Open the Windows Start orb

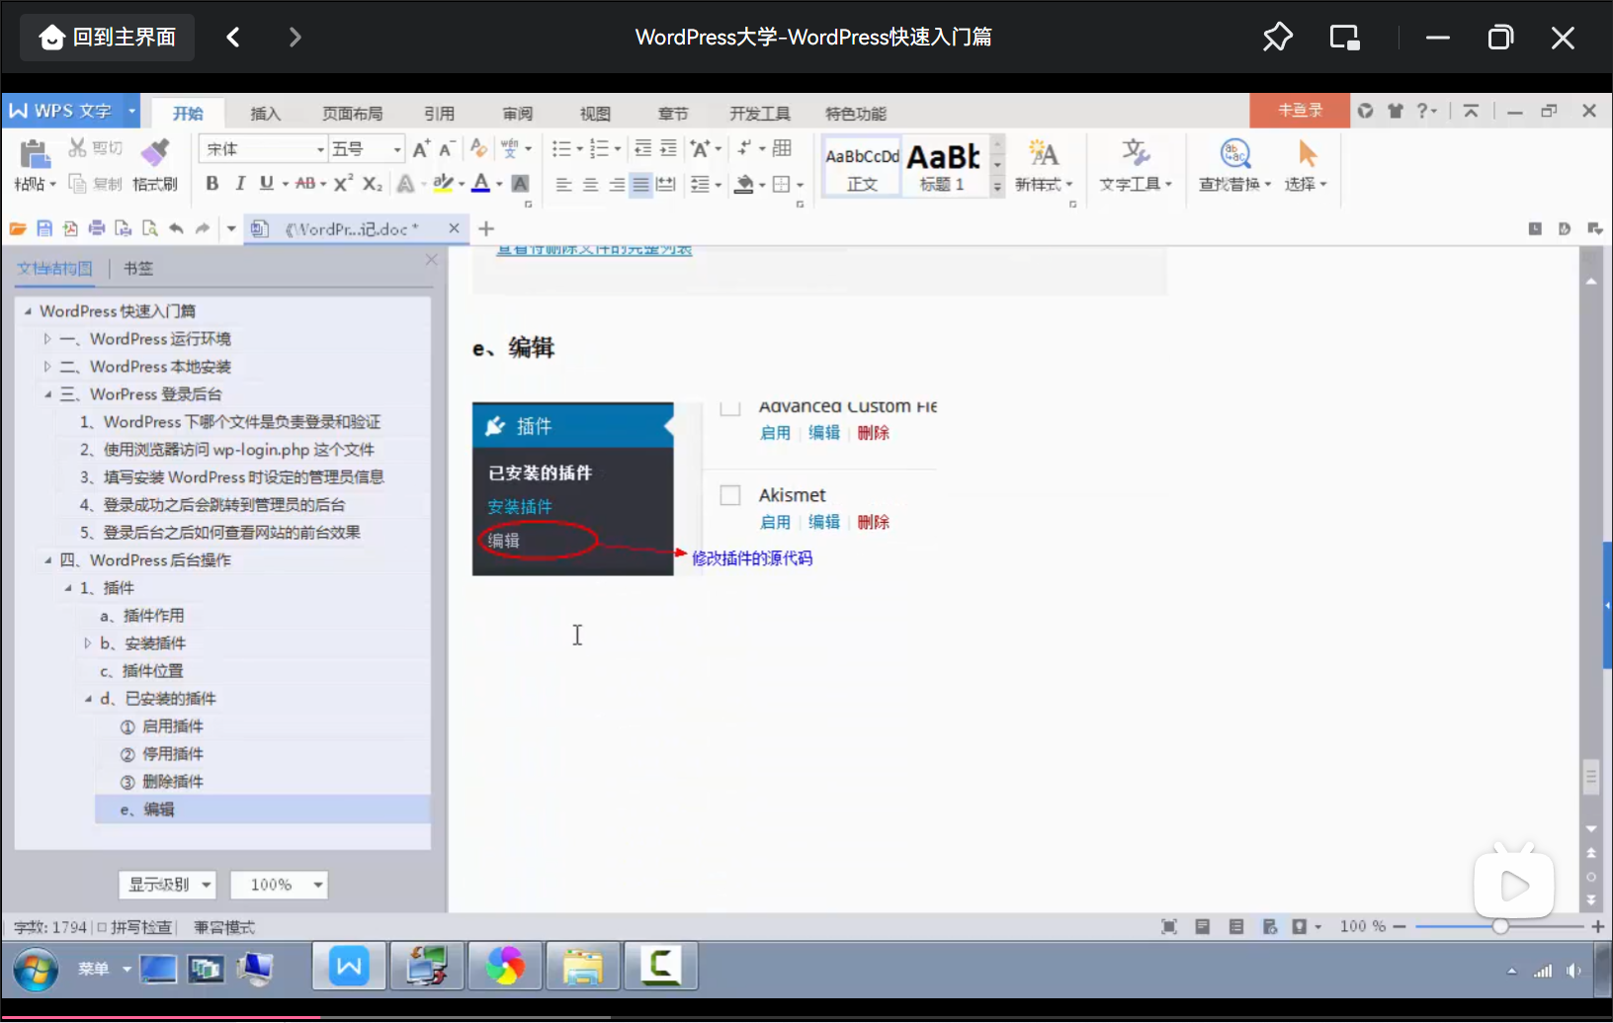click(x=36, y=969)
